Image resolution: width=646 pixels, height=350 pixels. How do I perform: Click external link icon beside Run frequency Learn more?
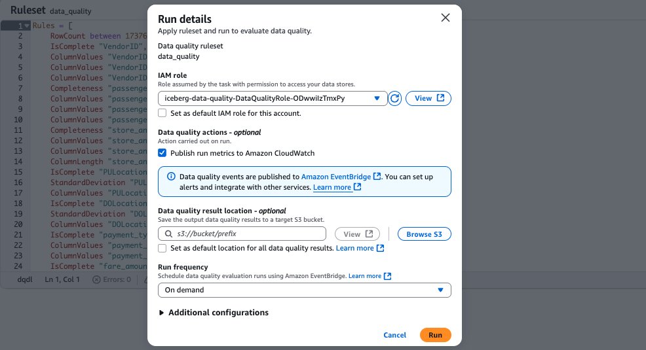(387, 276)
